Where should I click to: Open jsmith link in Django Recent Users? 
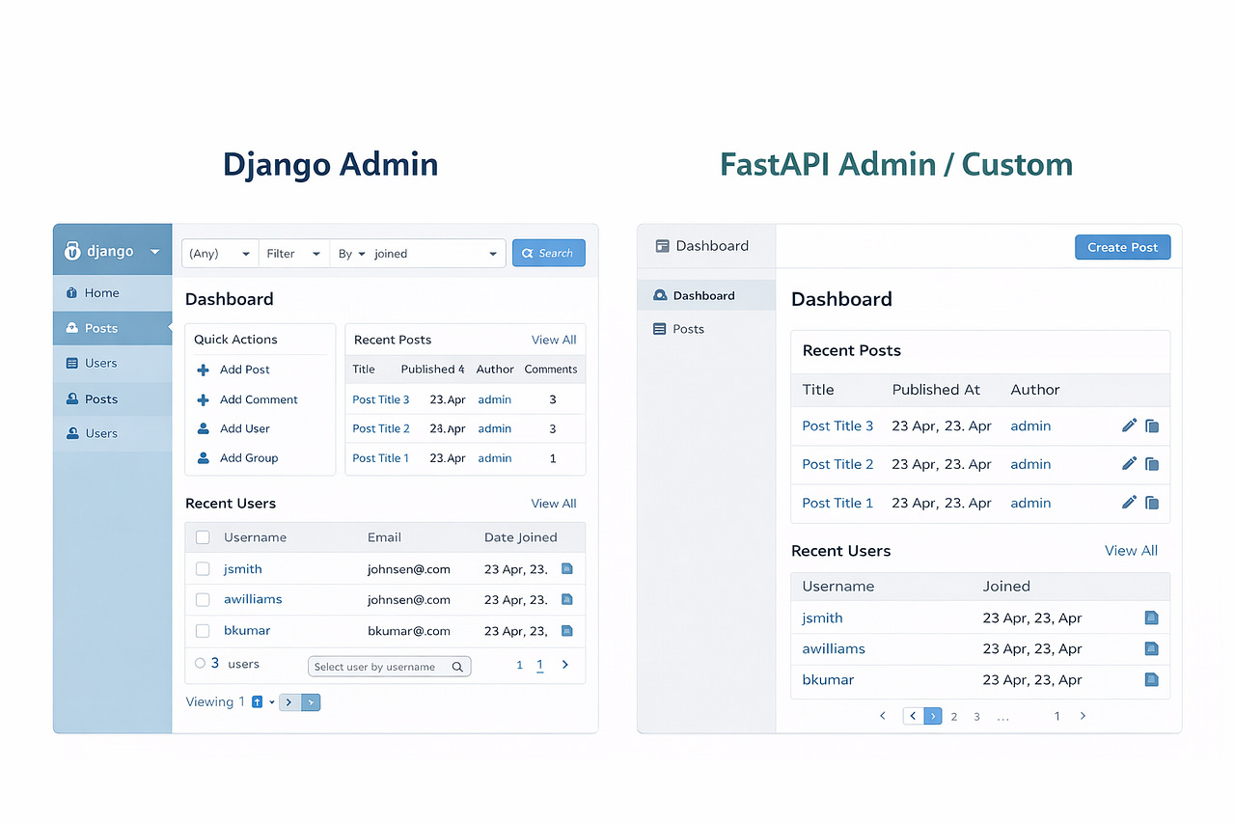click(243, 569)
